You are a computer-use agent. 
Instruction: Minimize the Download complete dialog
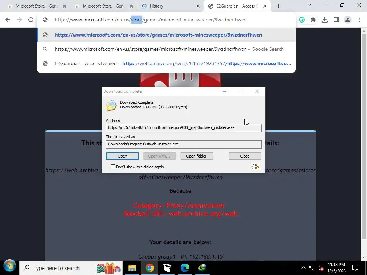point(224,91)
